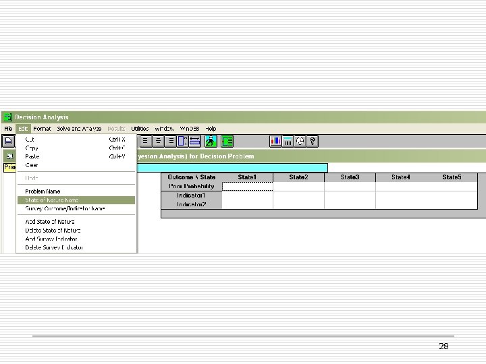Image resolution: width=486 pixels, height=364 pixels.
Task: Click the Outcome \ State header cell
Action: click(192, 177)
